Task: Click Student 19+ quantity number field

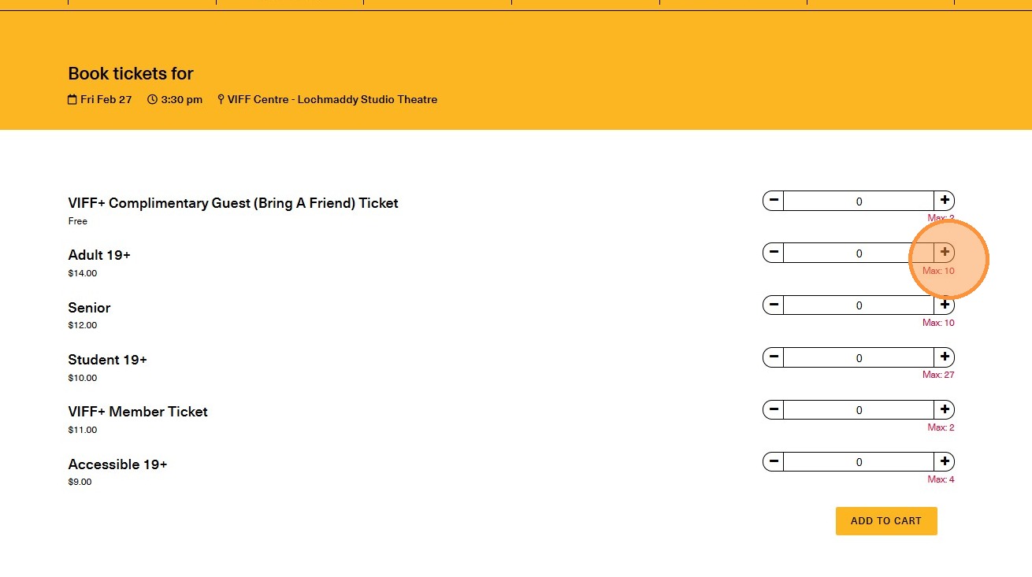Action: tap(859, 357)
